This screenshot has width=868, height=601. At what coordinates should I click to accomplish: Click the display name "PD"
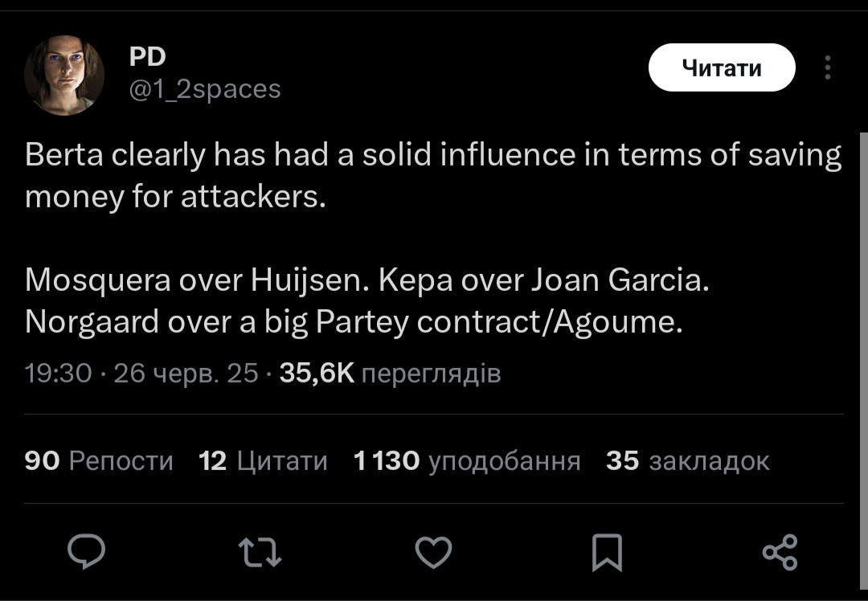pos(147,56)
